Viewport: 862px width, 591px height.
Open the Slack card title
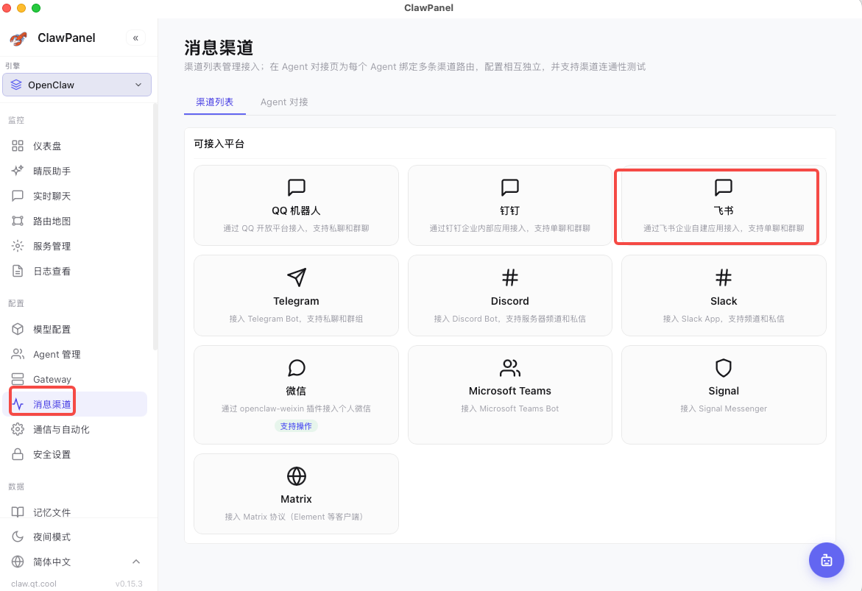(724, 301)
